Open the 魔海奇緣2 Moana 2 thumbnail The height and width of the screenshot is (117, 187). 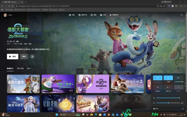[127, 84]
